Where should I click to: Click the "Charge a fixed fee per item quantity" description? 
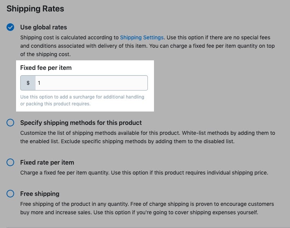click(x=144, y=173)
